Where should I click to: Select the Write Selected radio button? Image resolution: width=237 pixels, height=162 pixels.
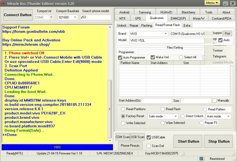tap(123, 123)
